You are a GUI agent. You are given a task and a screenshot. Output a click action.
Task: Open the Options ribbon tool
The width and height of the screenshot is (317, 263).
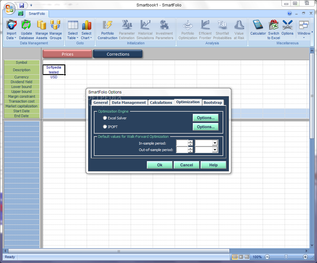point(287,28)
